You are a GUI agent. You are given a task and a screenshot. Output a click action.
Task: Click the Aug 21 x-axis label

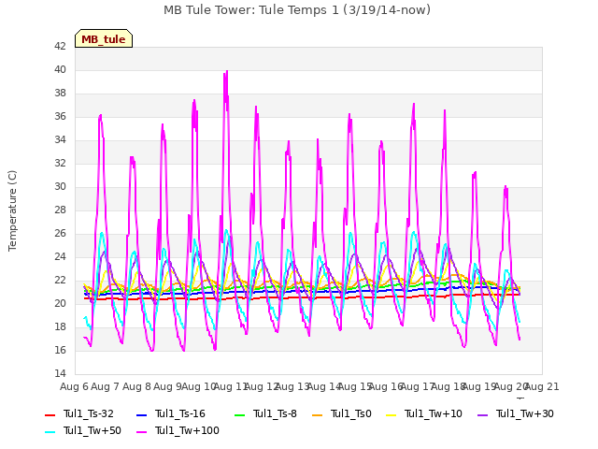(x=542, y=386)
